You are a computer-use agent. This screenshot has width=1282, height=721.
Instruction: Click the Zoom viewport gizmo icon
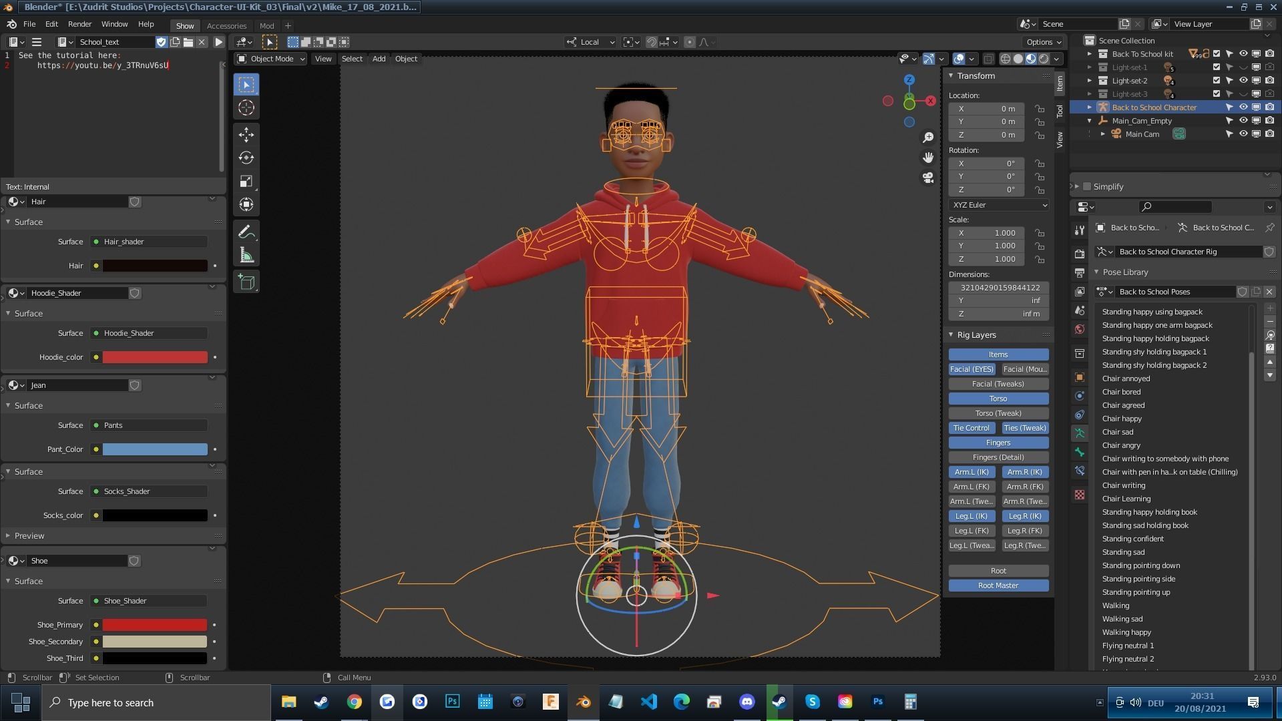point(928,138)
